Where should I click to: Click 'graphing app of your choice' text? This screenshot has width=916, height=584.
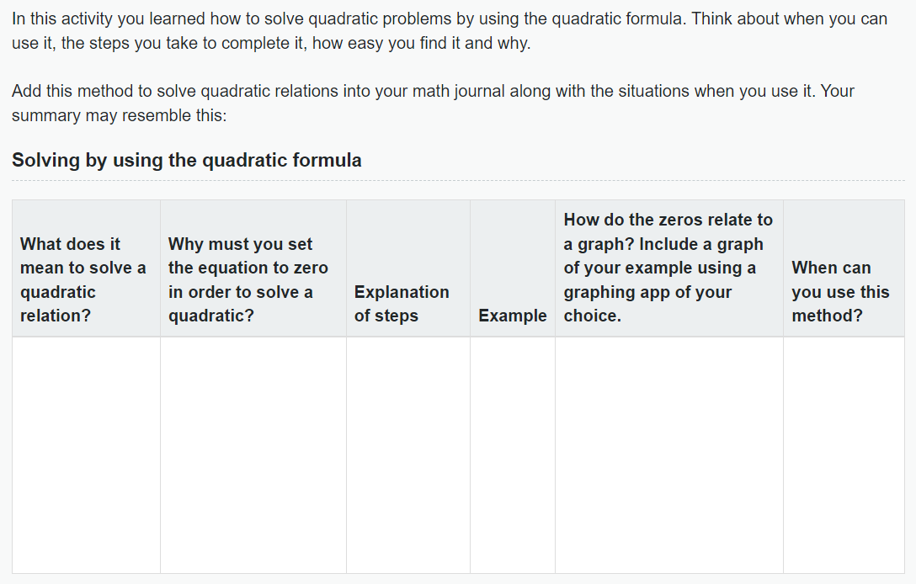click(647, 304)
